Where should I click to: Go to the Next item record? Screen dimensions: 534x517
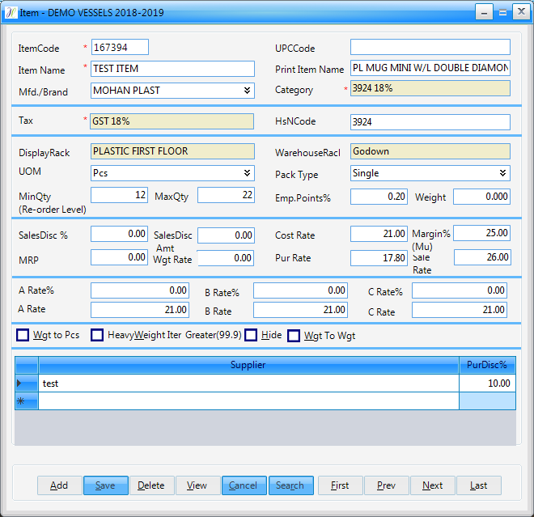point(433,485)
